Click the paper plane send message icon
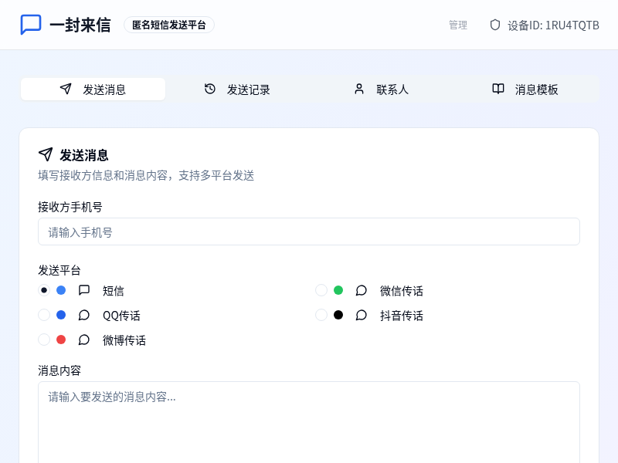Image resolution: width=618 pixels, height=463 pixels. pos(44,154)
